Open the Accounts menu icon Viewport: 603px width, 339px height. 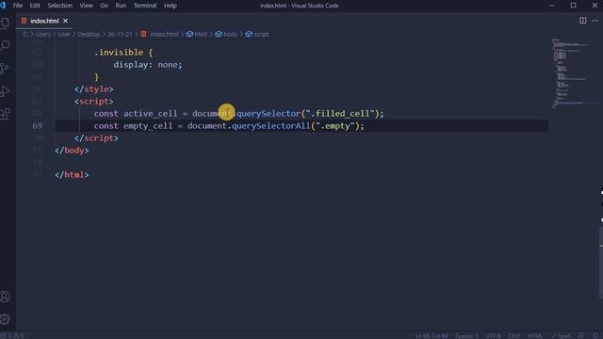(5, 297)
